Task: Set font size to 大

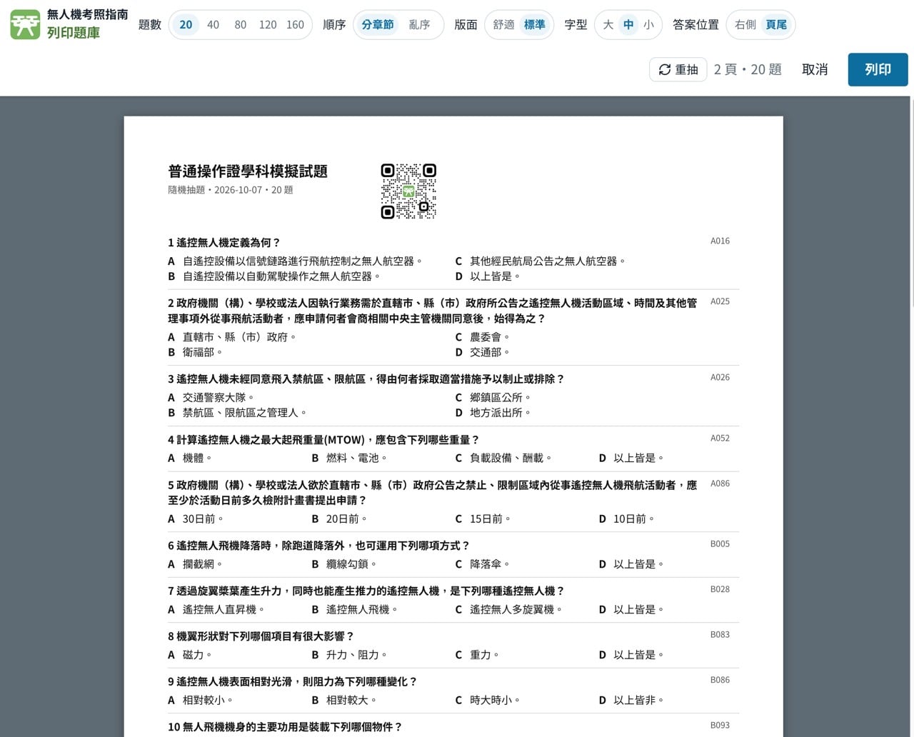Action: coord(608,24)
